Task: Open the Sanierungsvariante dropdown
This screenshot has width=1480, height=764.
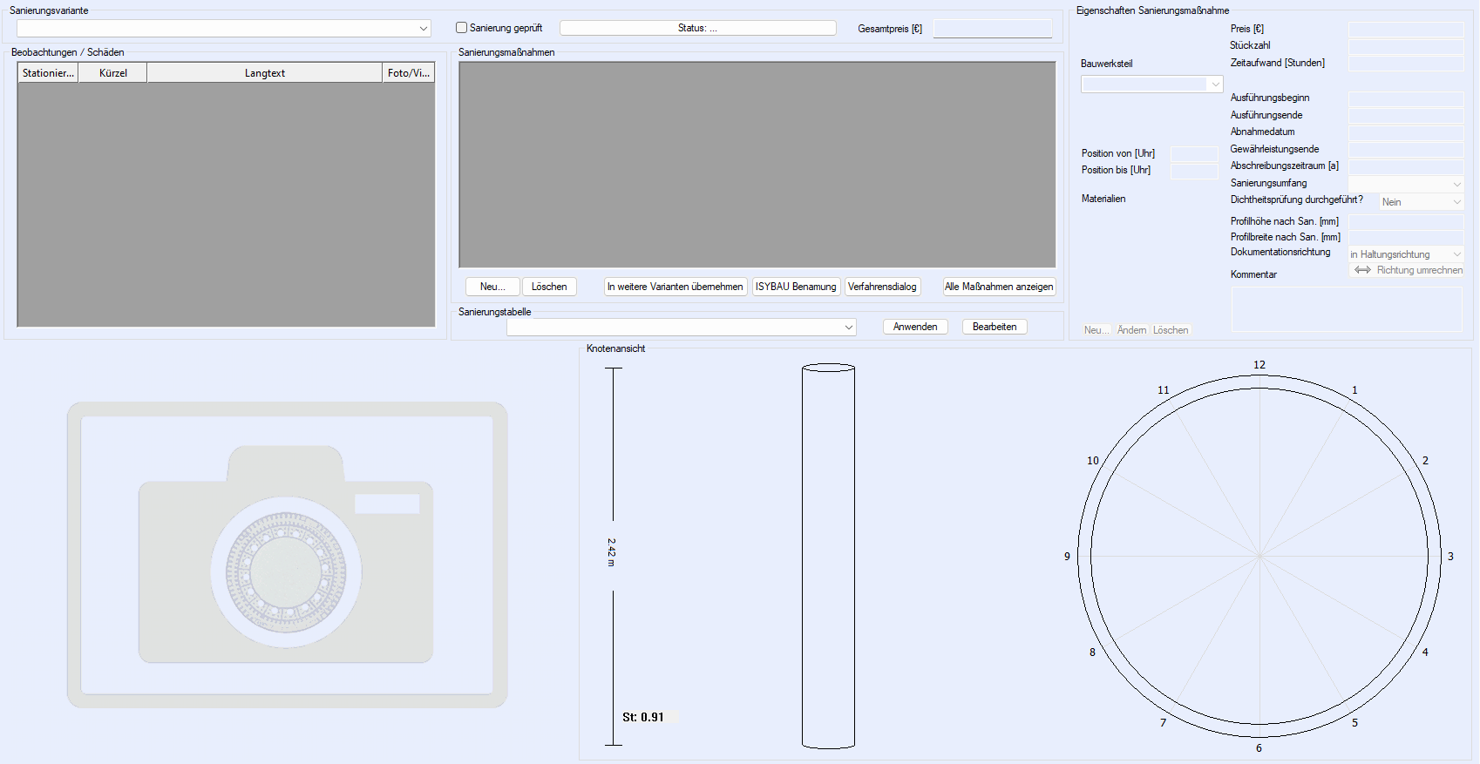Action: (x=424, y=29)
